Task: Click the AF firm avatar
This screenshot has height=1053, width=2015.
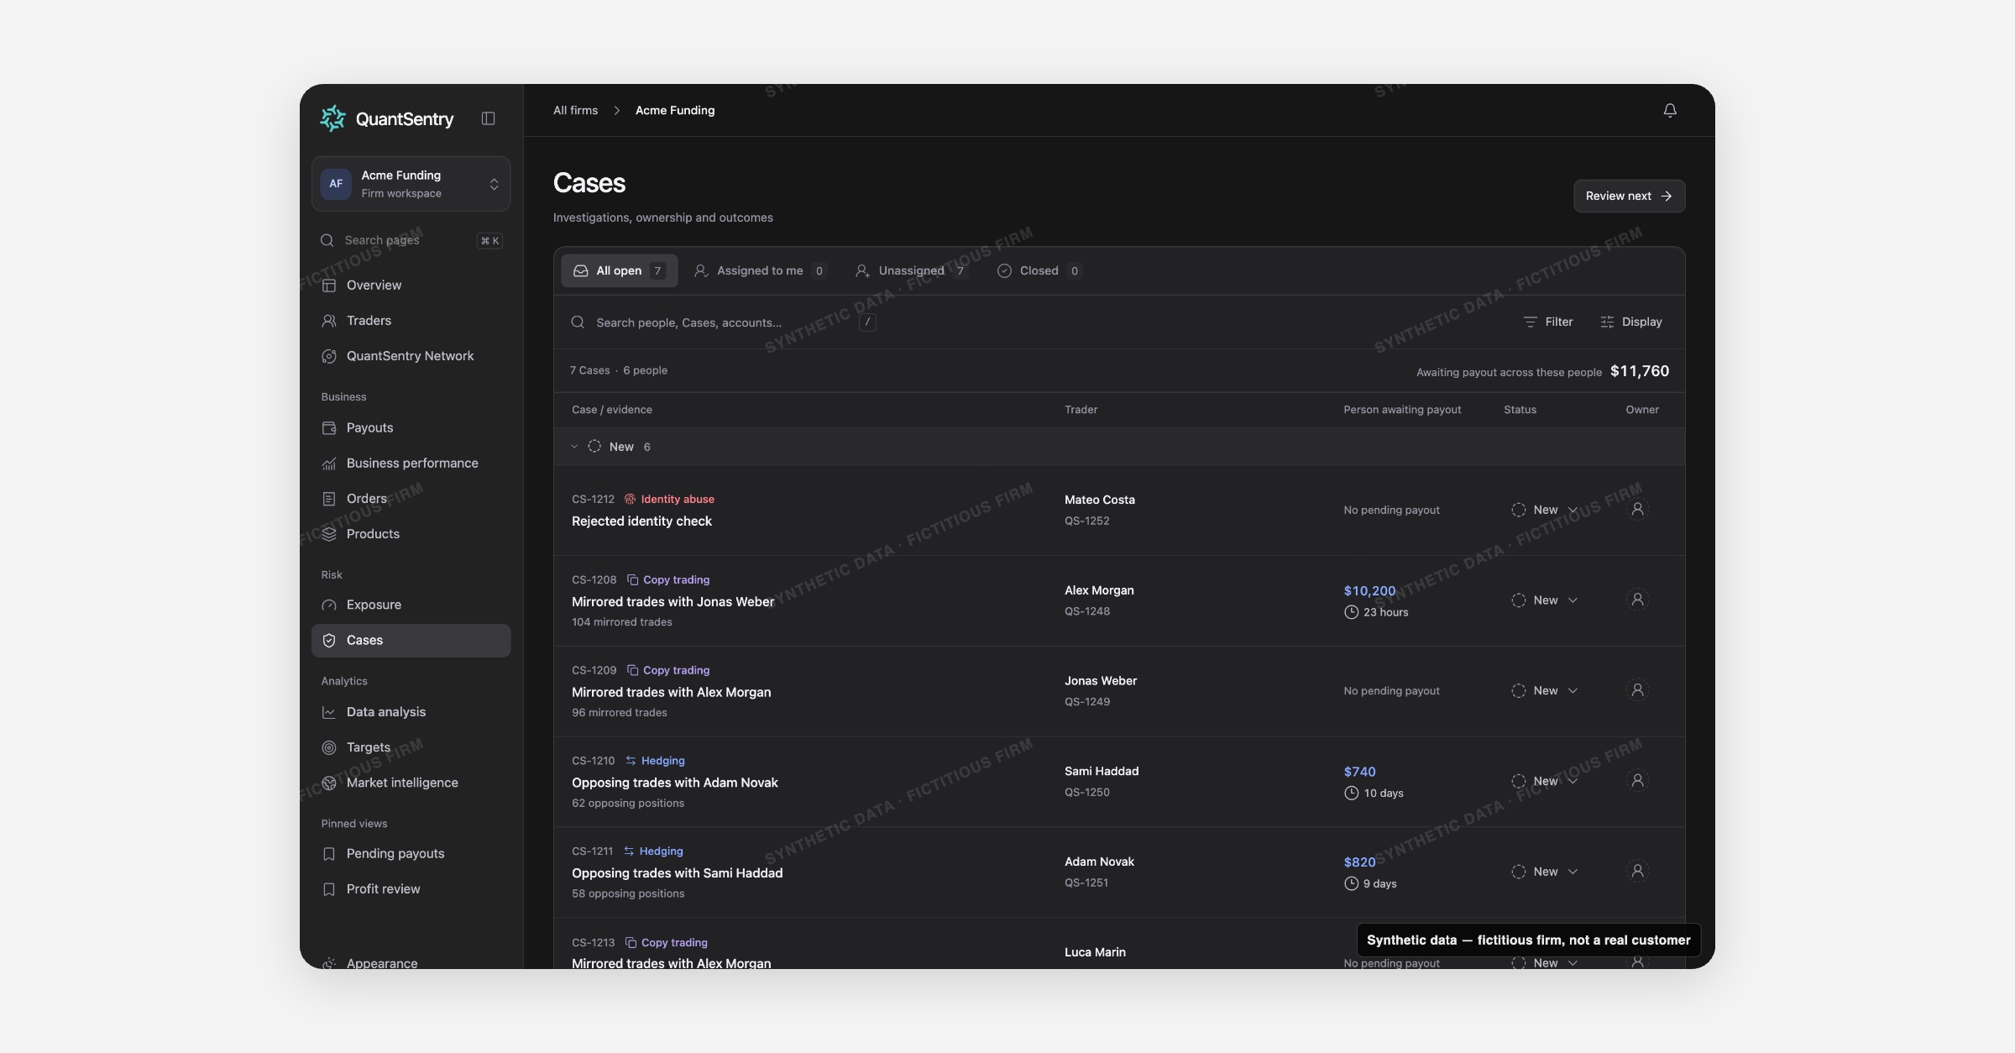Action: 336,183
